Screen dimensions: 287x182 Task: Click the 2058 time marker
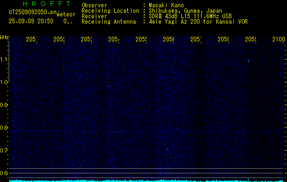coord(223,39)
